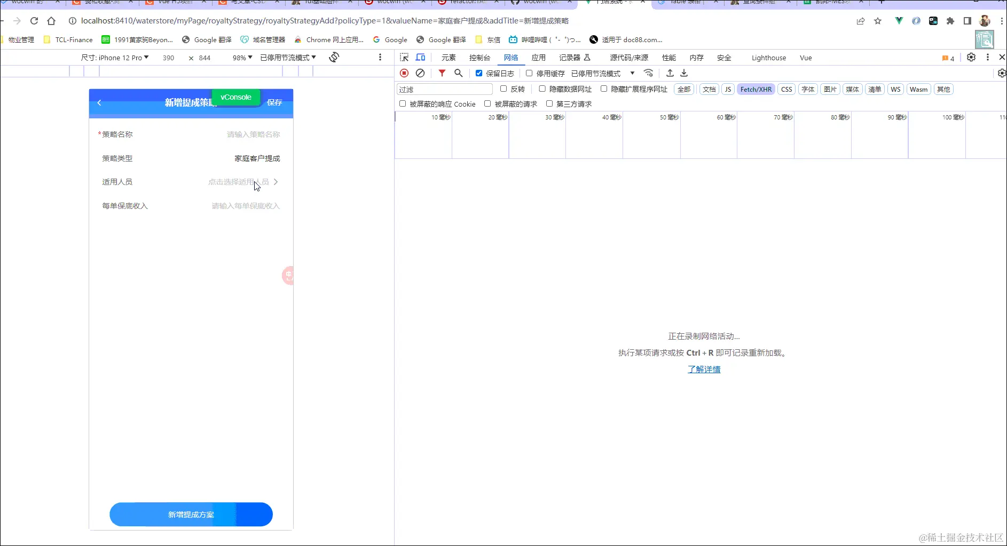Clear the network request log
The width and height of the screenshot is (1007, 546).
tap(420, 73)
